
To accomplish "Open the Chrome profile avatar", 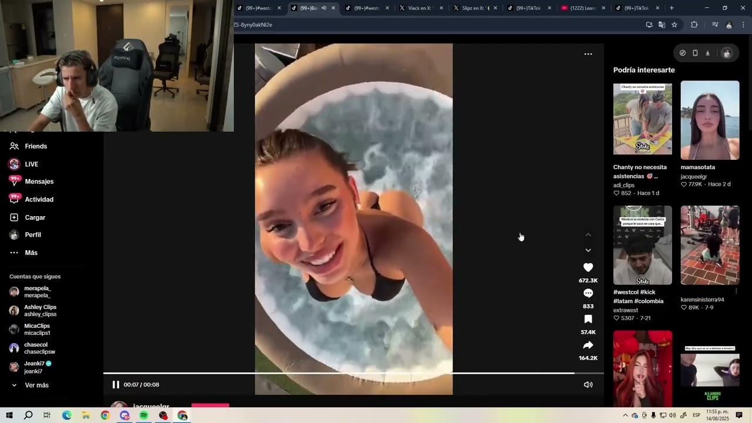I will [729, 25].
